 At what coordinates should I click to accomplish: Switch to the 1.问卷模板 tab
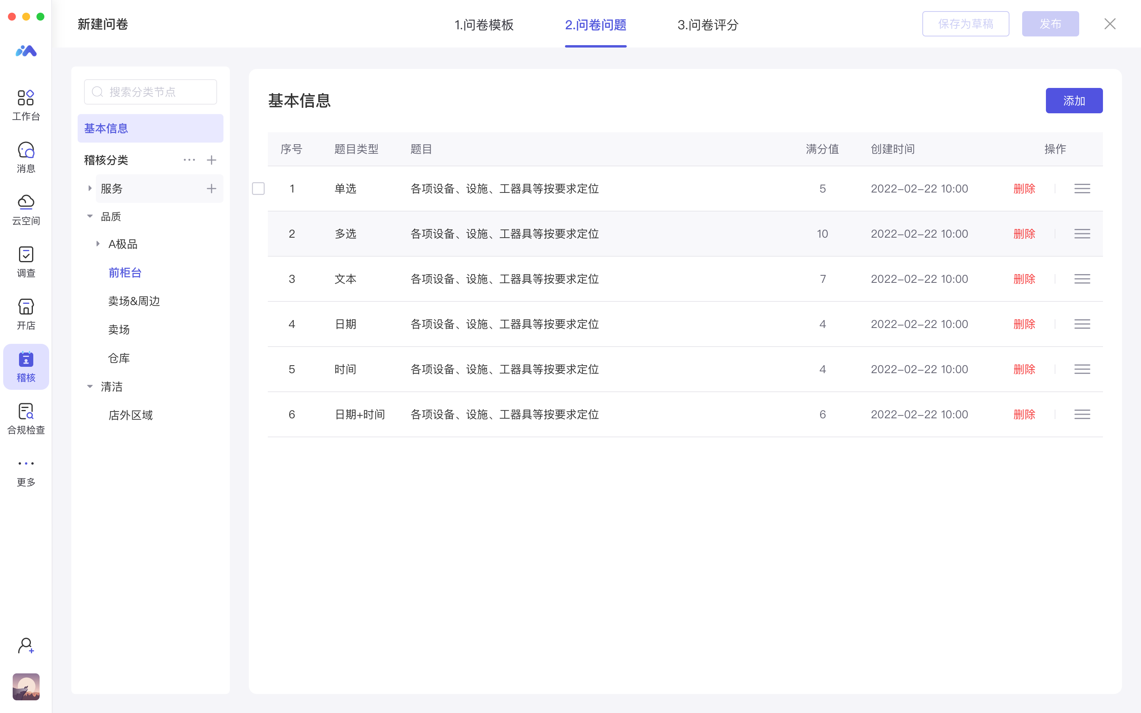(x=484, y=25)
